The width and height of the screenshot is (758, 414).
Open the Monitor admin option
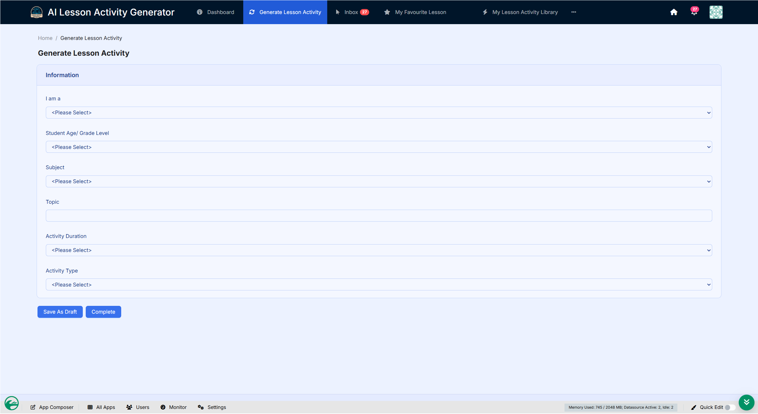(174, 407)
